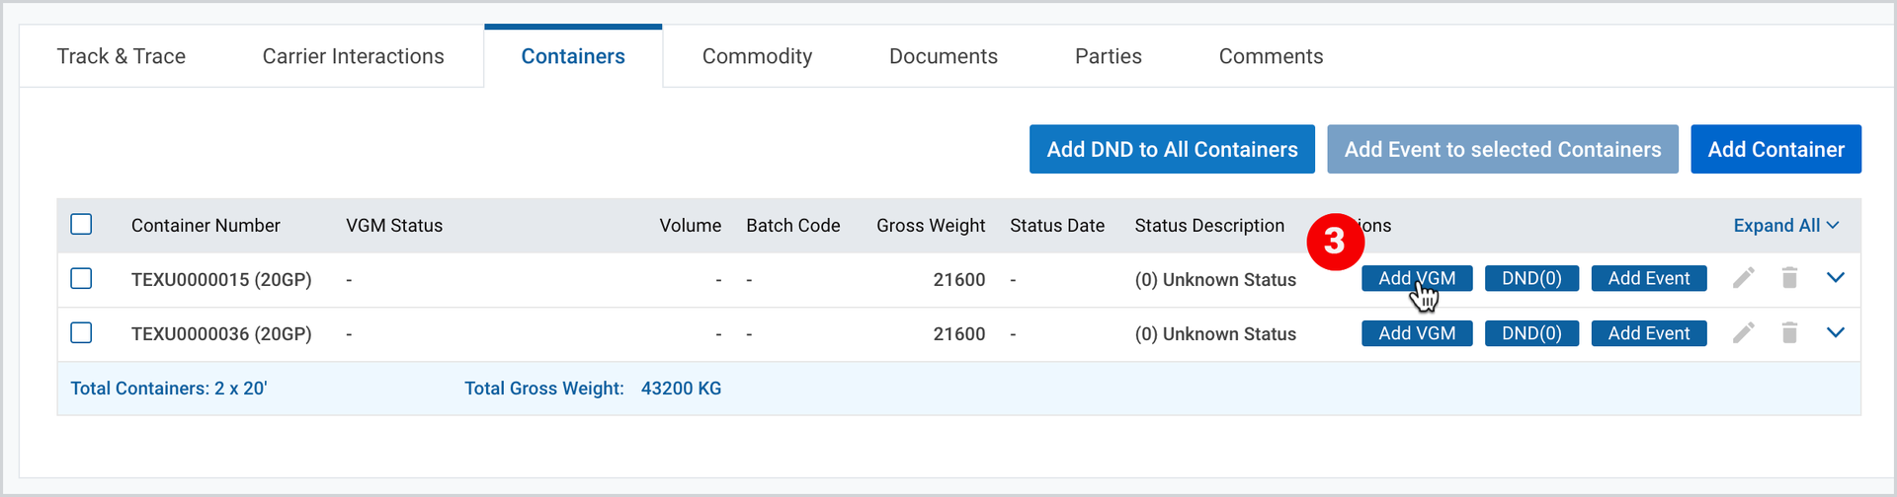Image resolution: width=1897 pixels, height=497 pixels.
Task: Click Total Containers: 2 x 20' summary
Action: 169,389
